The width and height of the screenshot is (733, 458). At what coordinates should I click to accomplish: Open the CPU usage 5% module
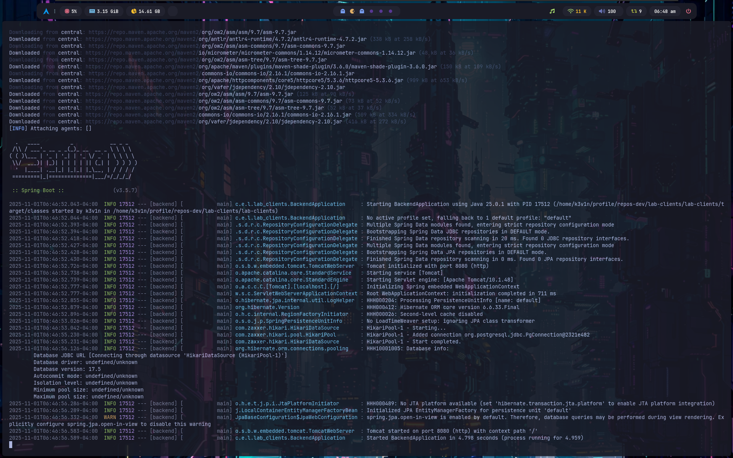71,11
